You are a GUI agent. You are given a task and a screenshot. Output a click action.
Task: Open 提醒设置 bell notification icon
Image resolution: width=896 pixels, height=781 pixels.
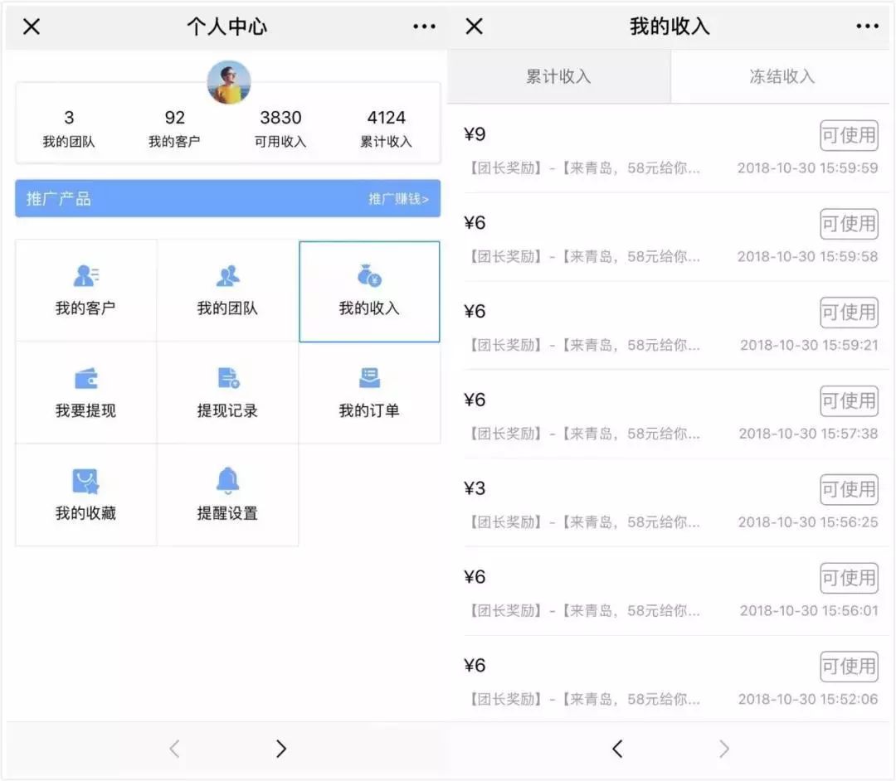[x=227, y=495]
